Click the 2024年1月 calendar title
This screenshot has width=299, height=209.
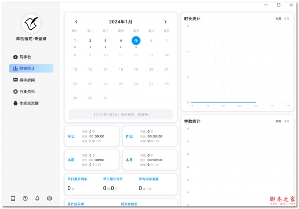[x=121, y=22]
